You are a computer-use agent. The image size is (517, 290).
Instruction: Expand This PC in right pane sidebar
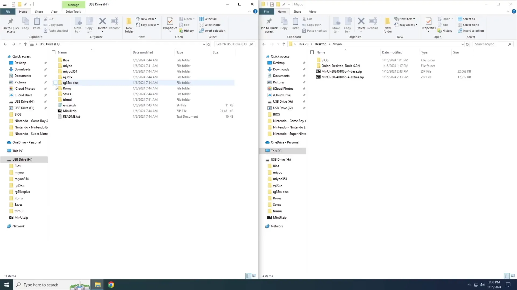point(263,150)
